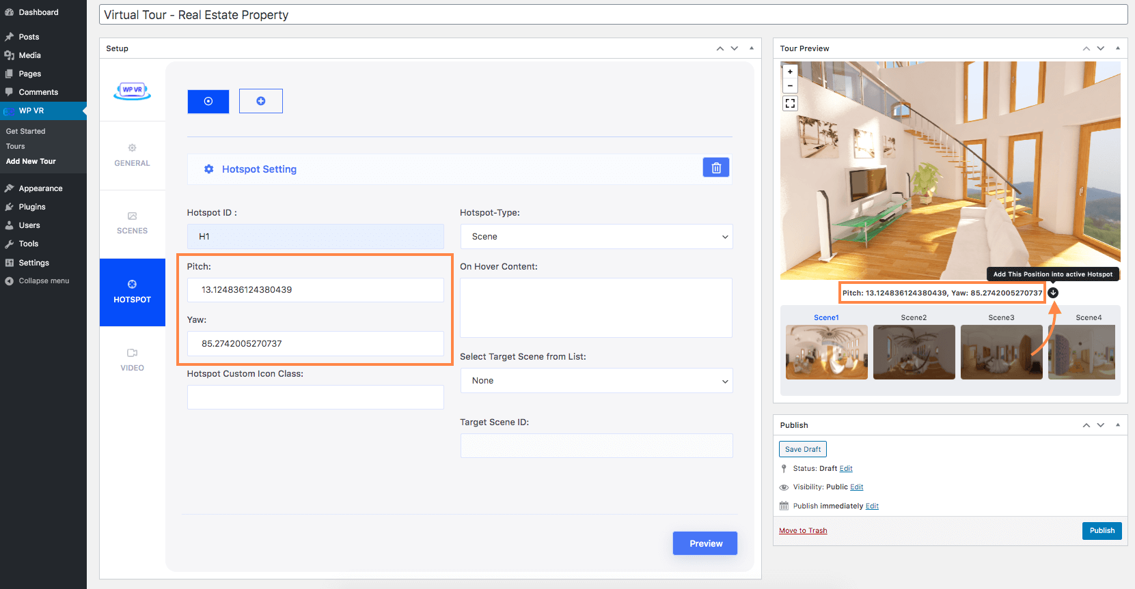Image resolution: width=1135 pixels, height=589 pixels.
Task: Click Move to Trash link
Action: [x=803, y=531]
